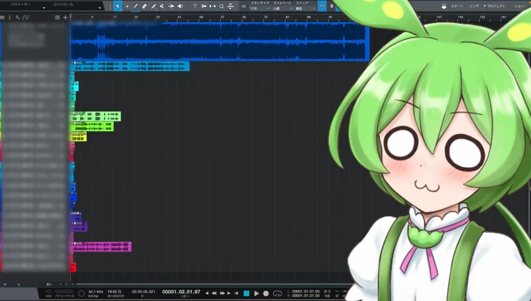Open the Timebase dropdown

coord(282,9)
